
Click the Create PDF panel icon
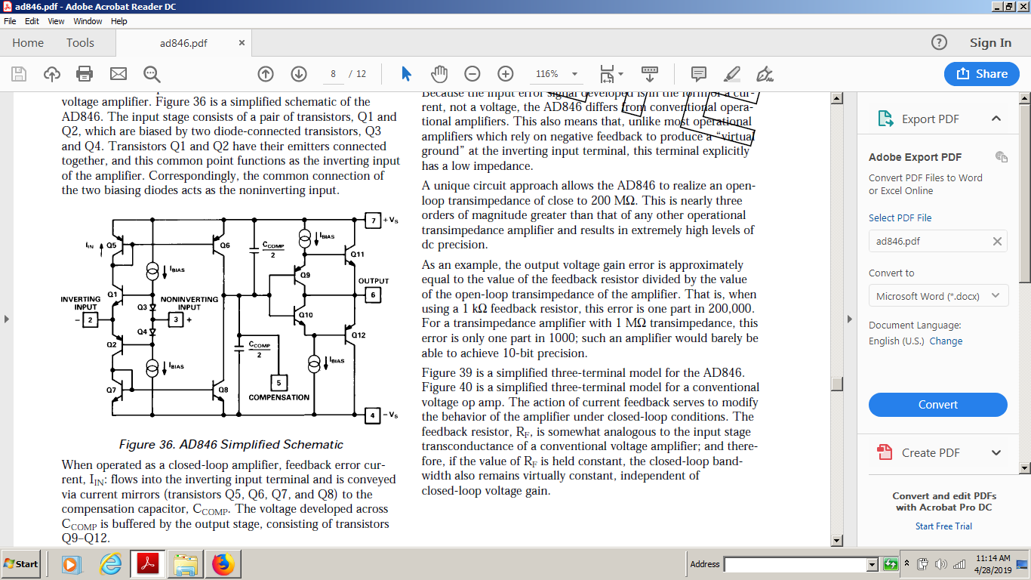click(x=885, y=452)
